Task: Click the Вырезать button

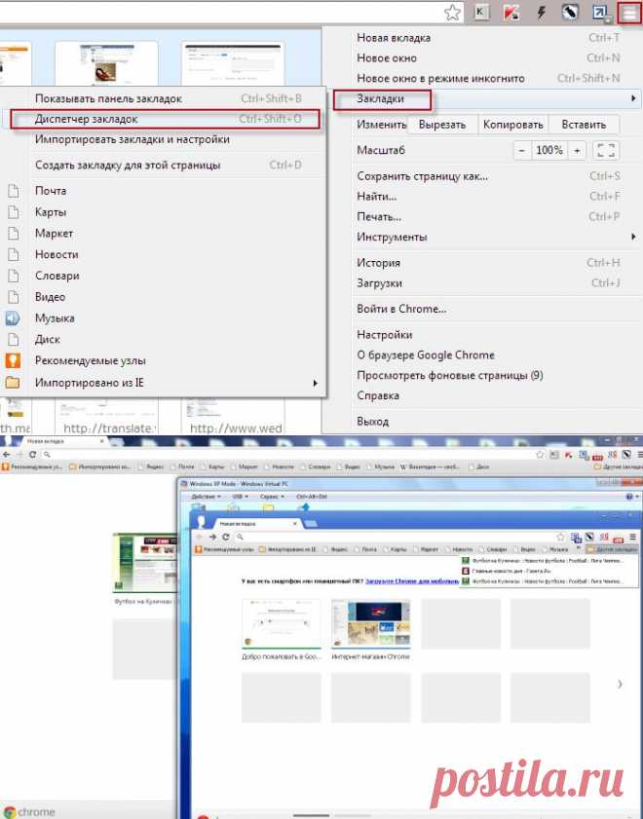Action: 442,125
